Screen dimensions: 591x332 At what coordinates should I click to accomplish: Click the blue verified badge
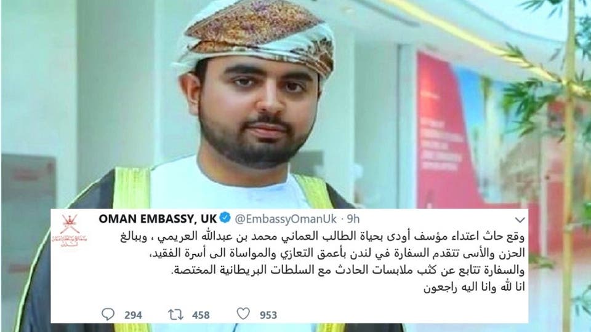225,218
